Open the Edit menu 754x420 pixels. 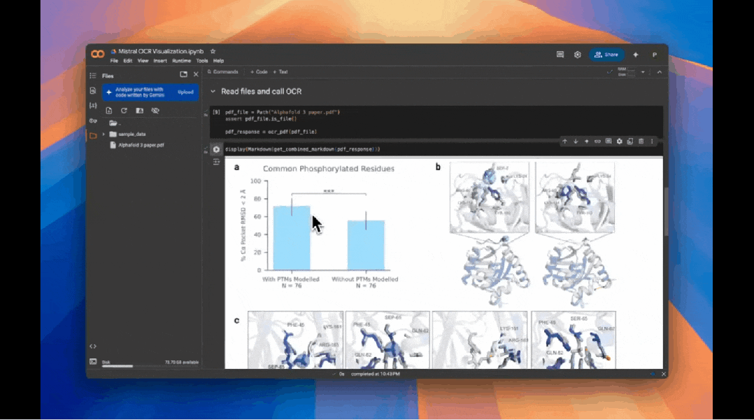127,61
